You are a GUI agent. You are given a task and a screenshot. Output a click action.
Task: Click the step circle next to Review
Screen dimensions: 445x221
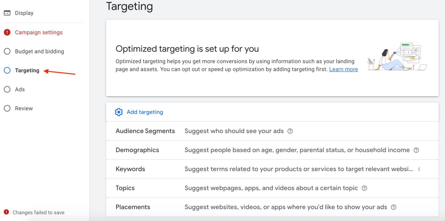[7, 108]
